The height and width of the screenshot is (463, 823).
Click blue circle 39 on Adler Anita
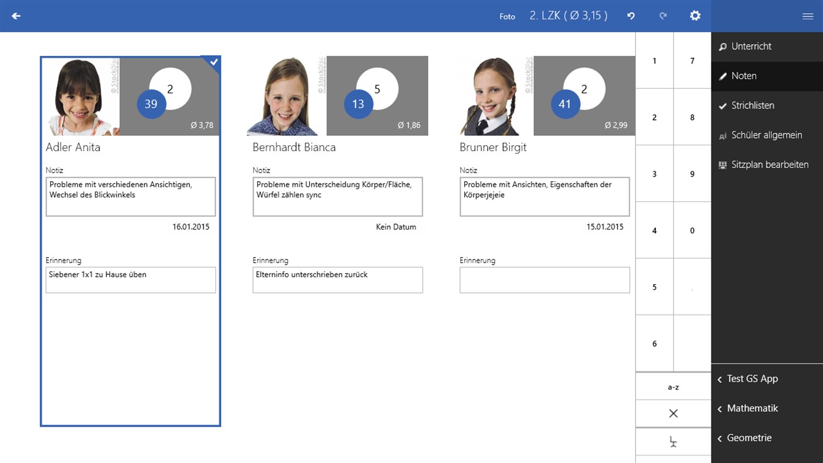point(151,104)
